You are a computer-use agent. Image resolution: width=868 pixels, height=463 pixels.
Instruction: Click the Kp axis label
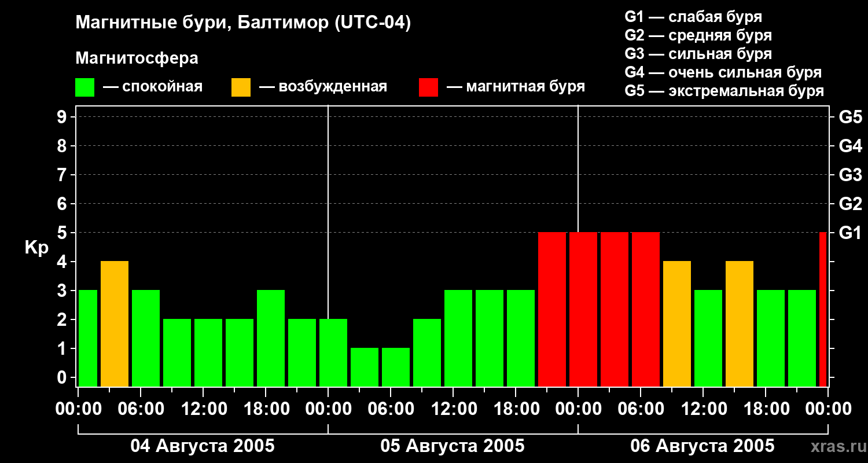point(36,248)
